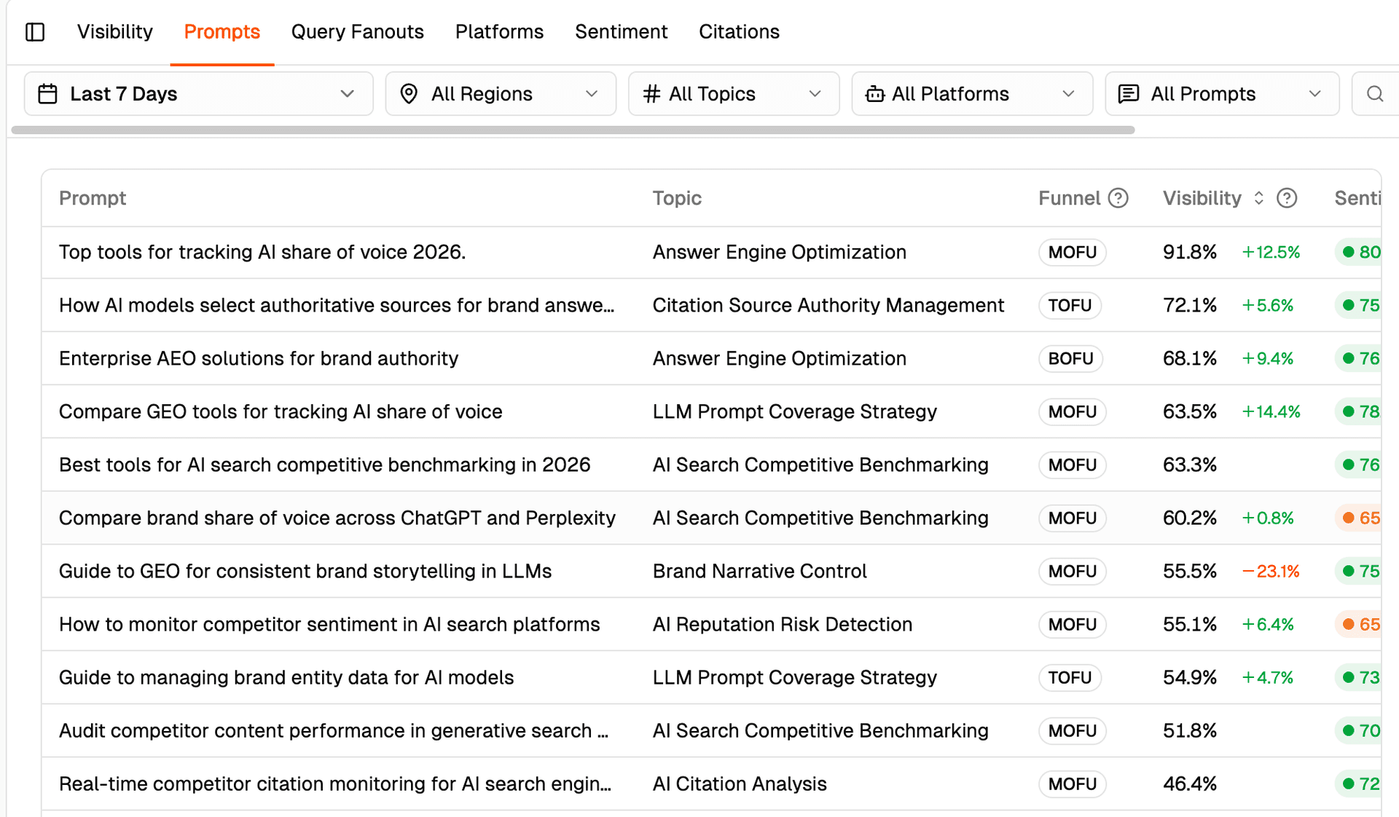
Task: Click the Visibility help question icon
Action: coord(1287,198)
